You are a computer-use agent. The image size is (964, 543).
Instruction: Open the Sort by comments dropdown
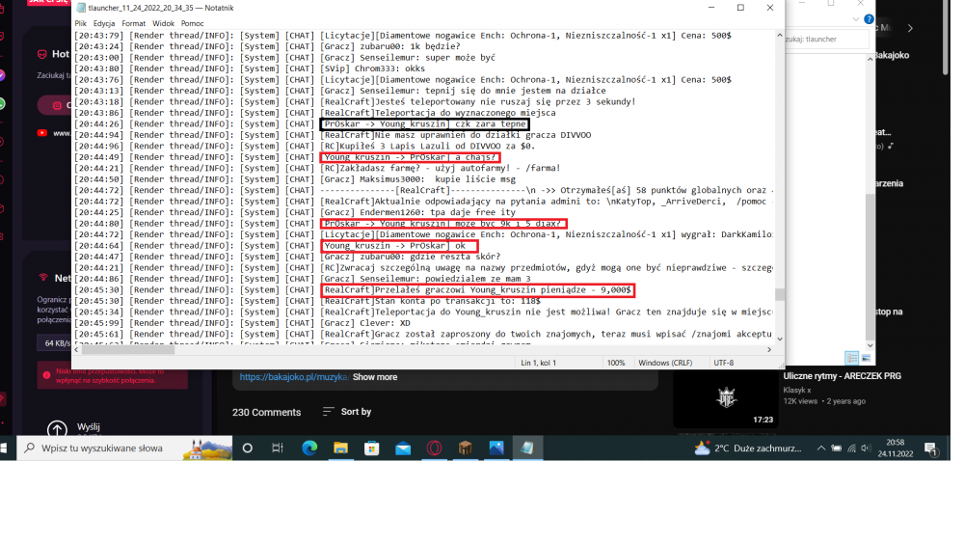pos(346,412)
